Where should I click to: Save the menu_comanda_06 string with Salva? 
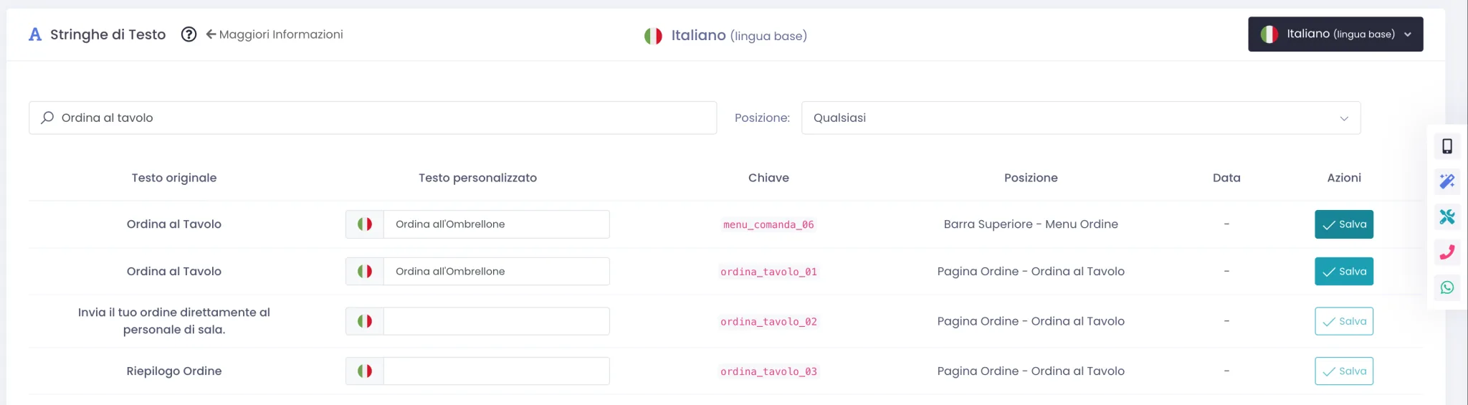(1344, 224)
